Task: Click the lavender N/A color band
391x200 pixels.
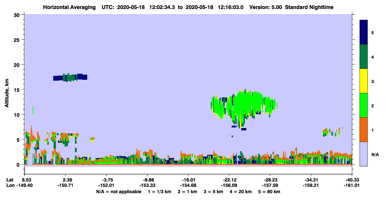Action: [364, 154]
